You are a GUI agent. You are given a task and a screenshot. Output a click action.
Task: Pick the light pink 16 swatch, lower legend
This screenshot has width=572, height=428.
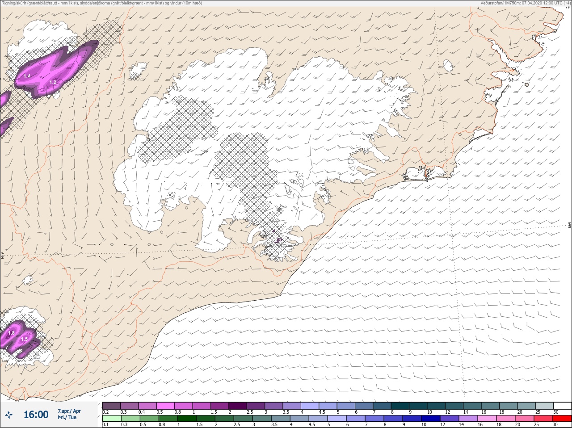coord(487,419)
